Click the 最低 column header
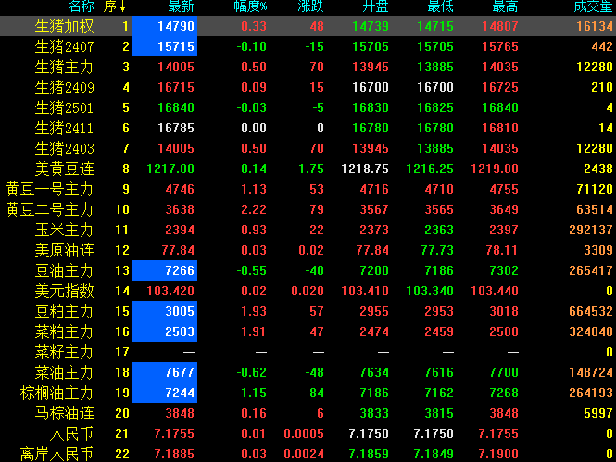This screenshot has width=616, height=462. [440, 6]
